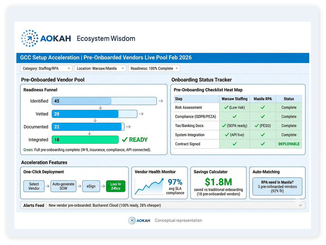
Task: Click the GCC Setup Acceleration title bar
Action: [163, 58]
